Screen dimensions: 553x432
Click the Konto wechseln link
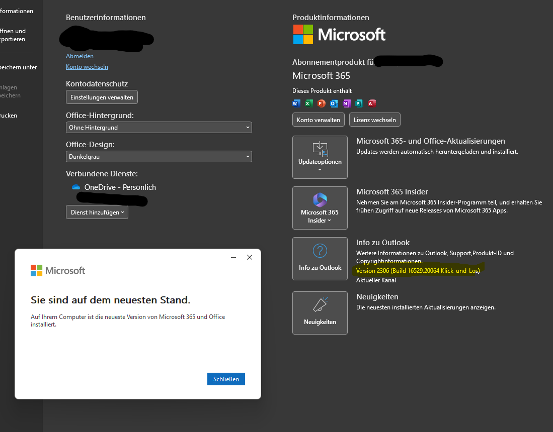pos(87,67)
